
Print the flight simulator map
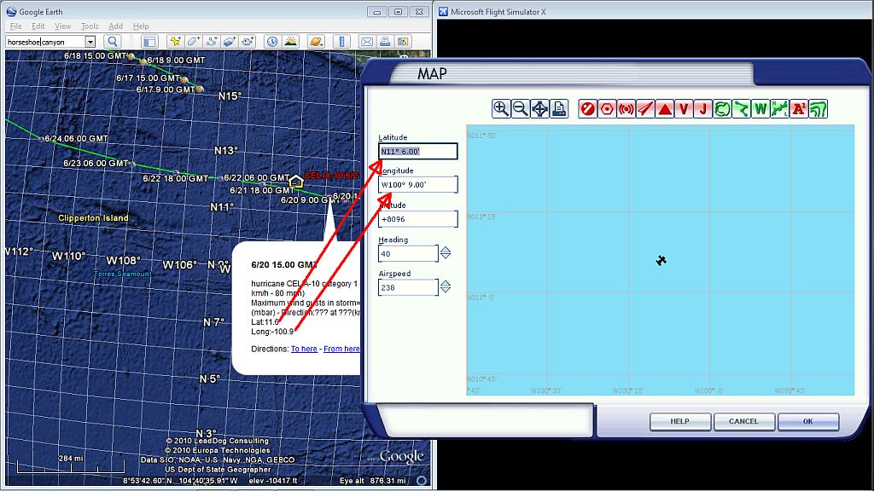click(558, 108)
